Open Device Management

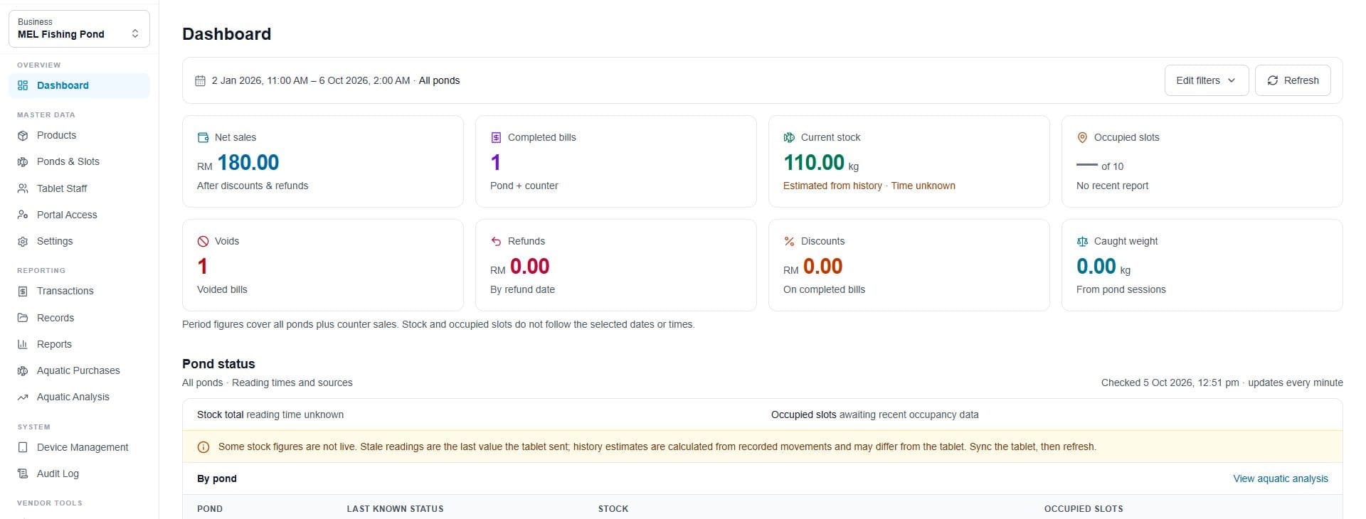coord(79,447)
